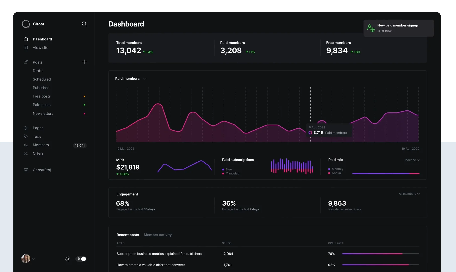
Task: Add a new post with plus icon
Action: point(84,62)
